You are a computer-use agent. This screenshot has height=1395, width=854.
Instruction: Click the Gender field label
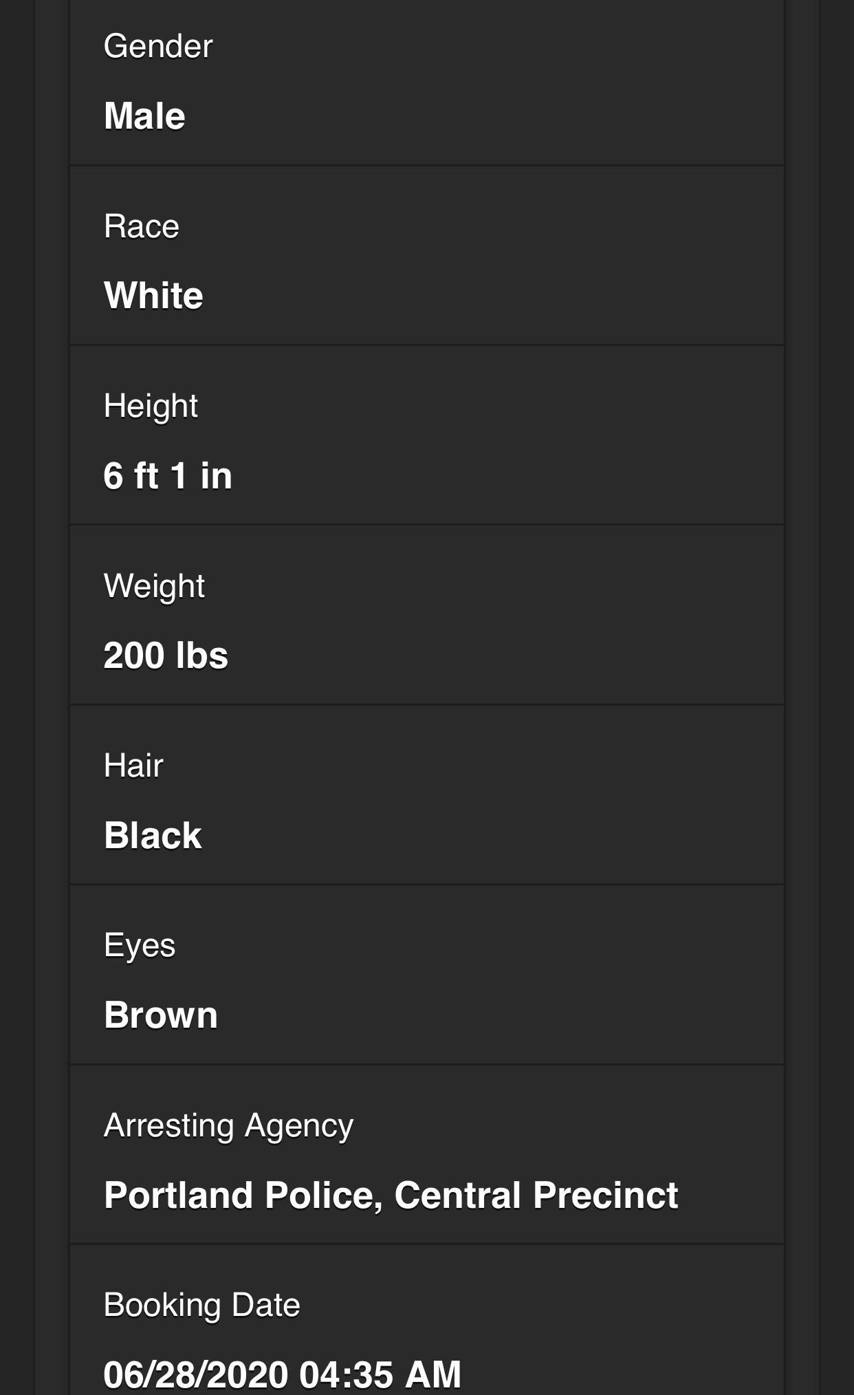click(158, 47)
